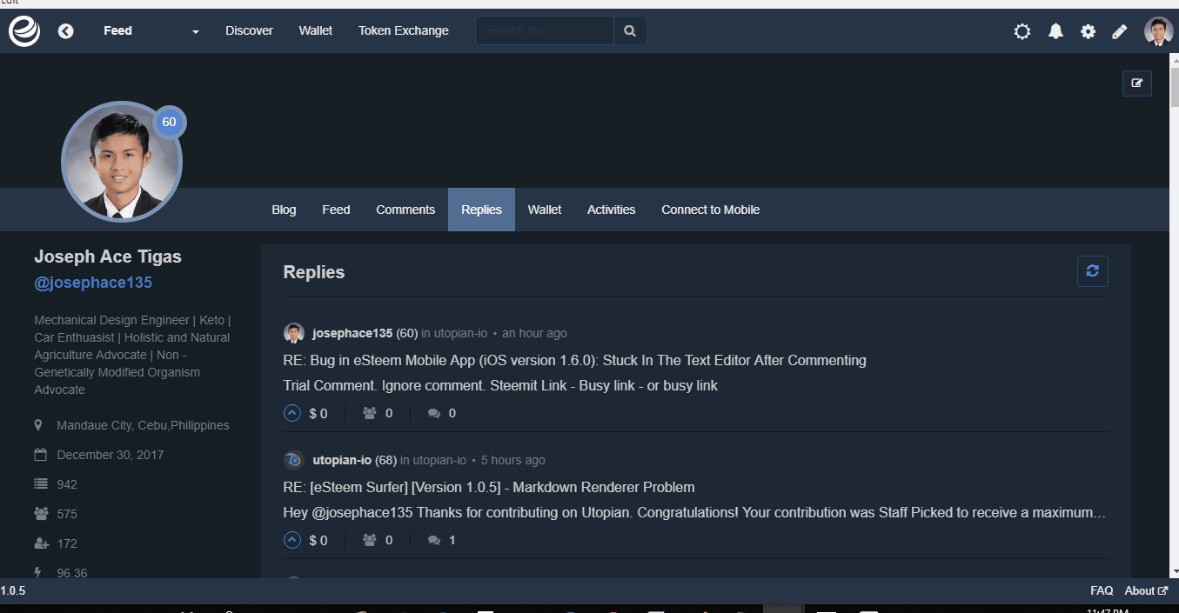
Task: Click '5 hours ago' timestamp
Action: (513, 460)
